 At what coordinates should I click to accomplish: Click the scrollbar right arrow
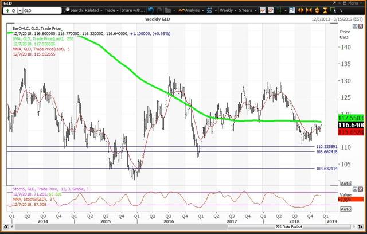click(x=354, y=227)
